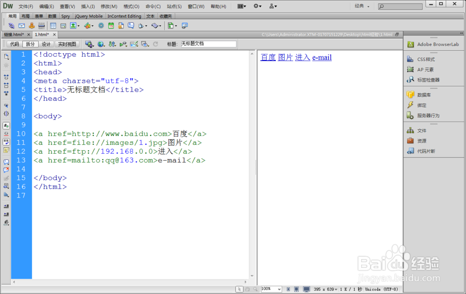This screenshot has width=466, height=294.
Task: Click the Insert Div Tag icon
Action: click(63, 26)
